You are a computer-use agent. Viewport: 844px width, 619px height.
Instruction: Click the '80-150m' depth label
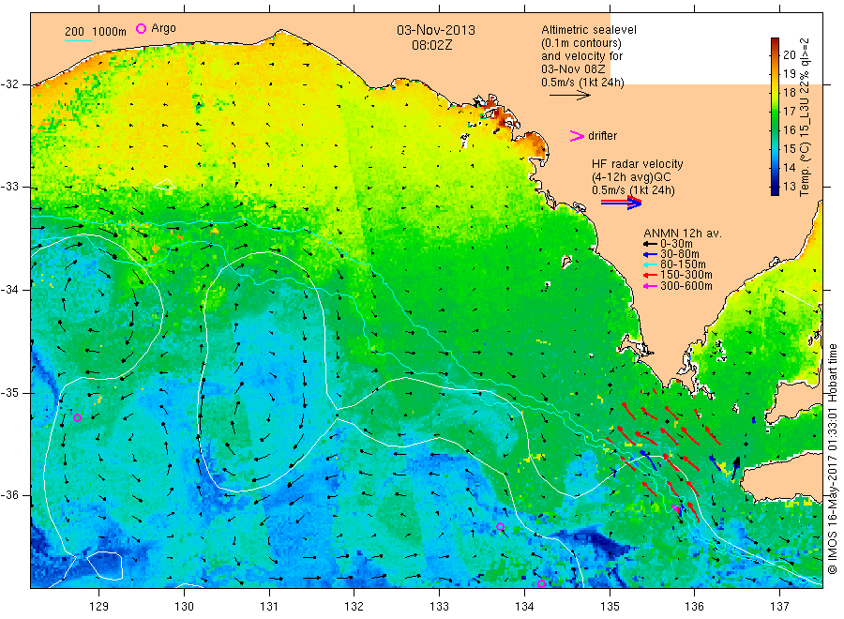[x=683, y=264]
